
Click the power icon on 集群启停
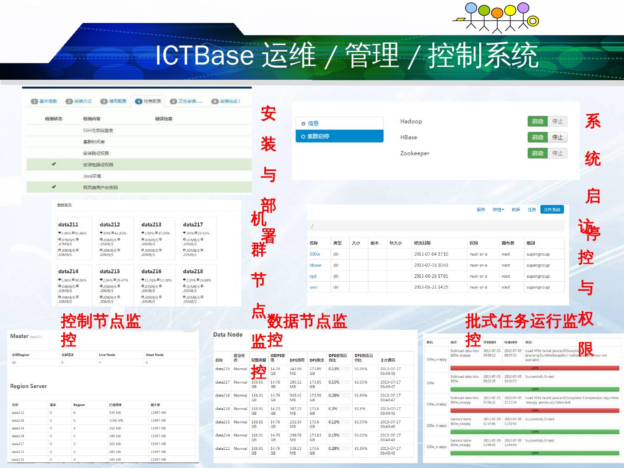click(x=303, y=136)
